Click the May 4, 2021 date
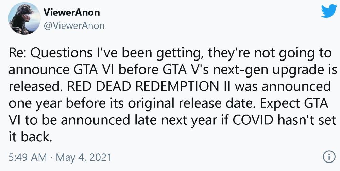This screenshot has width=340, height=171. pos(84,157)
